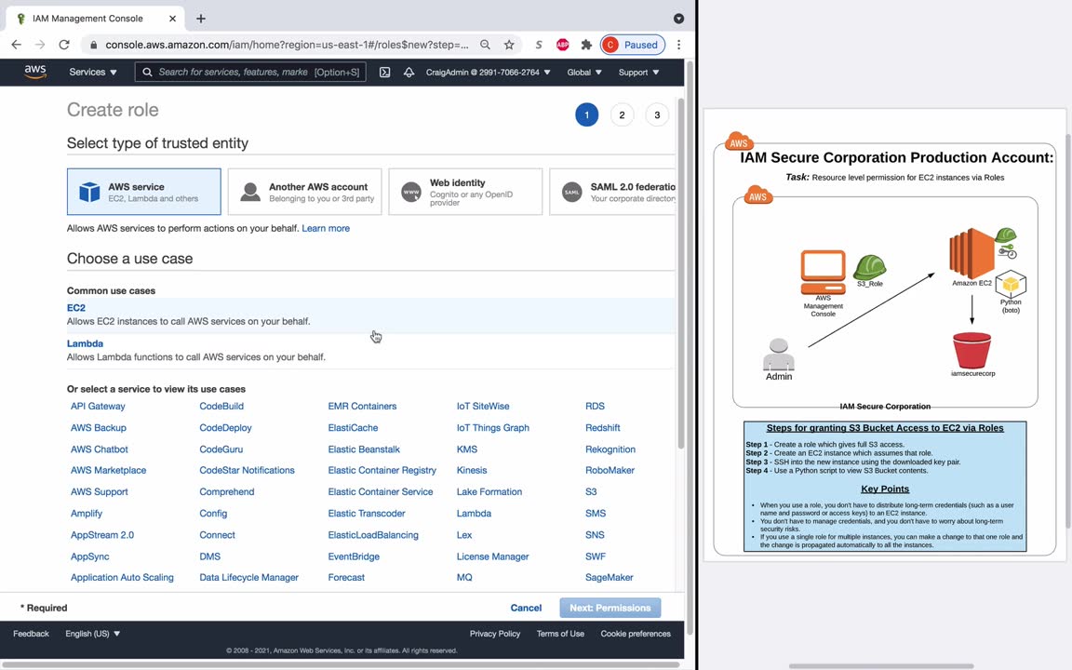Viewport: 1072px width, 670px height.
Task: Open a new browser tab
Action: click(x=200, y=19)
